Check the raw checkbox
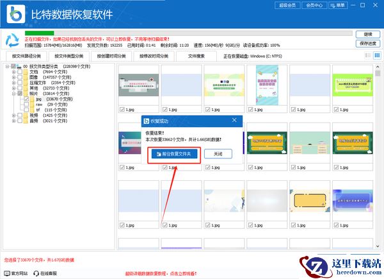 [26, 105]
